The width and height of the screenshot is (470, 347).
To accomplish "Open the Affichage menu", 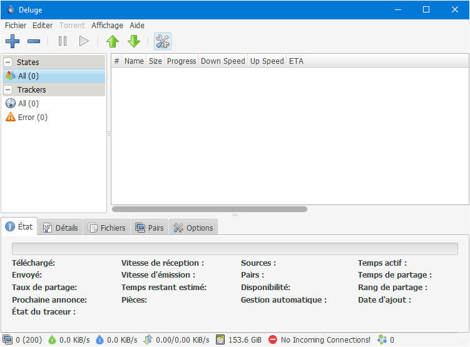I will point(107,26).
